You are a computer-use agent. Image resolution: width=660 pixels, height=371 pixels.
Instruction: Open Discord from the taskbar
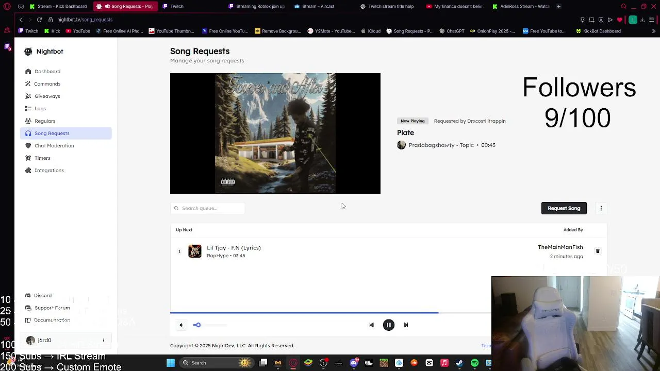(354, 363)
